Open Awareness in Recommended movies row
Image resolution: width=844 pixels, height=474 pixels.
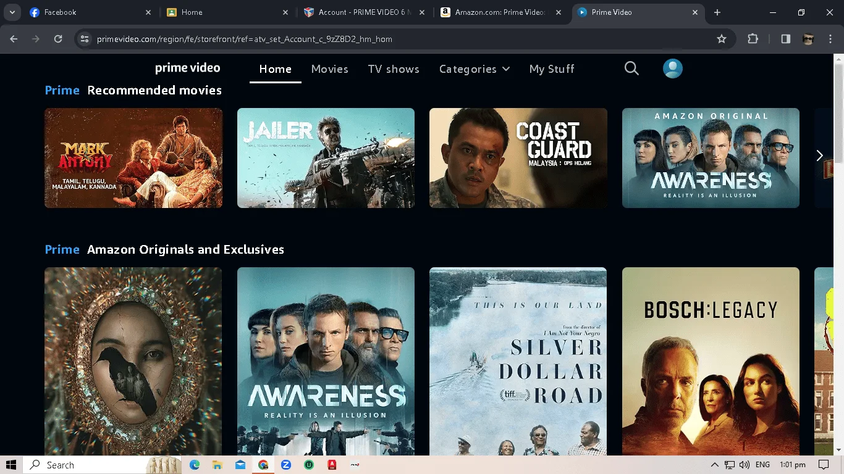point(711,158)
